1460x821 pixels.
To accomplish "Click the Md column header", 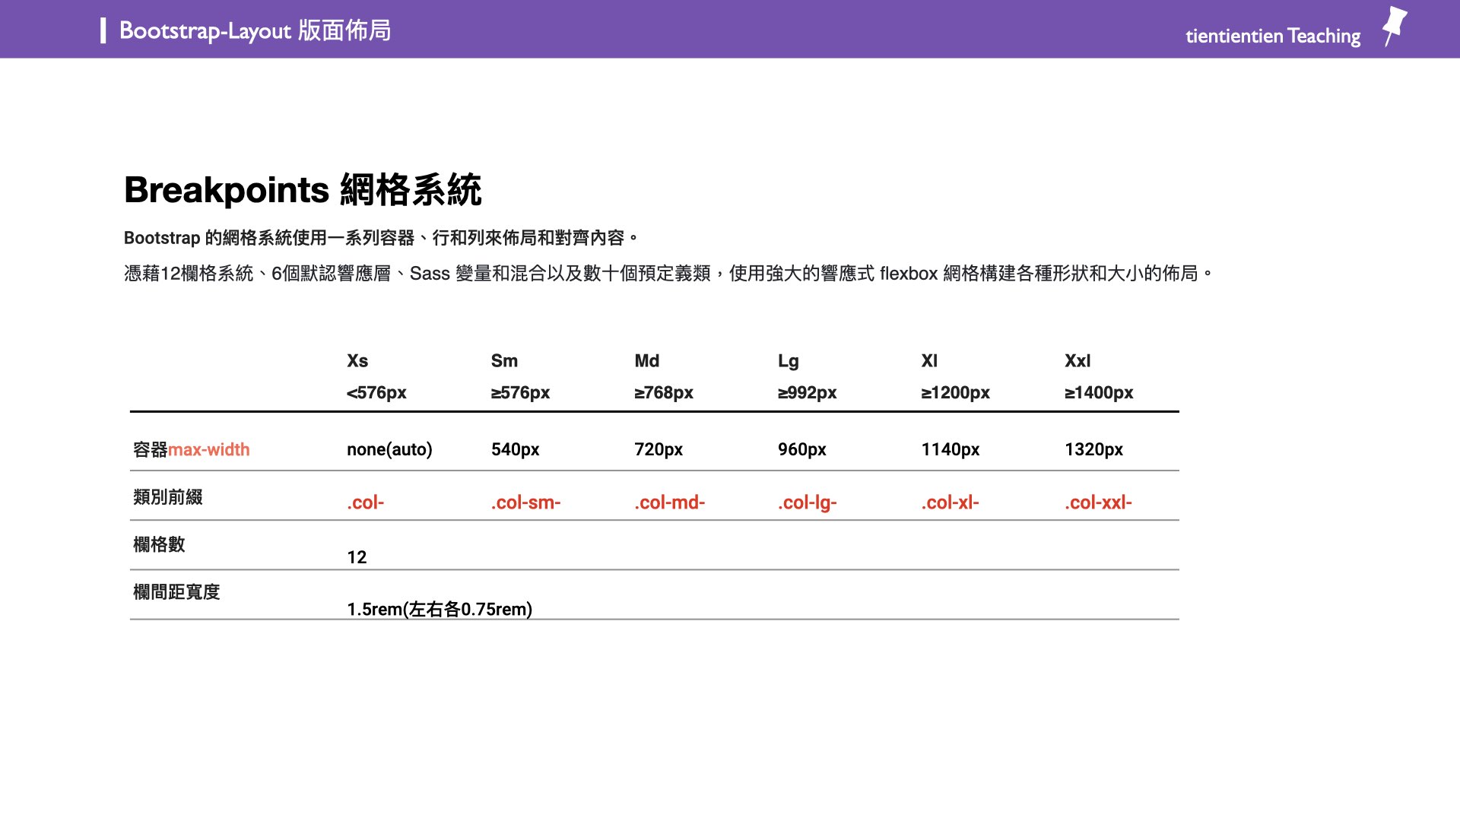I will tap(646, 360).
